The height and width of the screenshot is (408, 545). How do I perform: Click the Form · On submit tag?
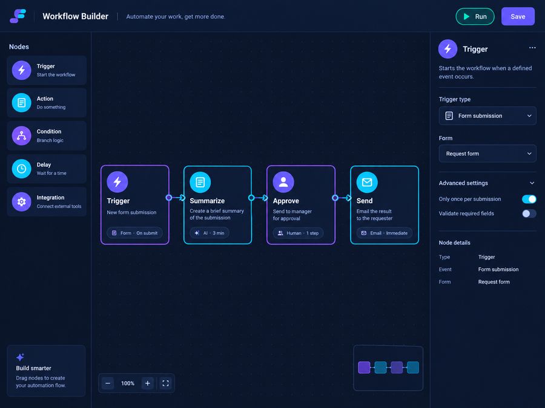pos(134,233)
